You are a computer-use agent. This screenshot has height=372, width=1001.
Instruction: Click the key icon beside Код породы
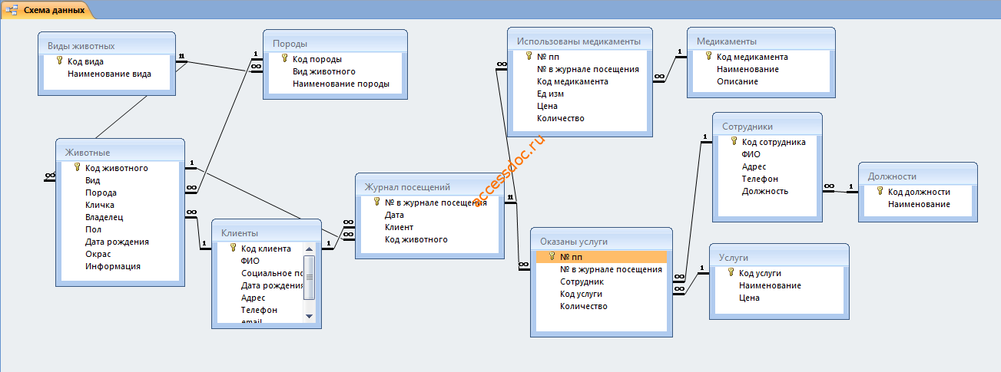click(x=284, y=58)
